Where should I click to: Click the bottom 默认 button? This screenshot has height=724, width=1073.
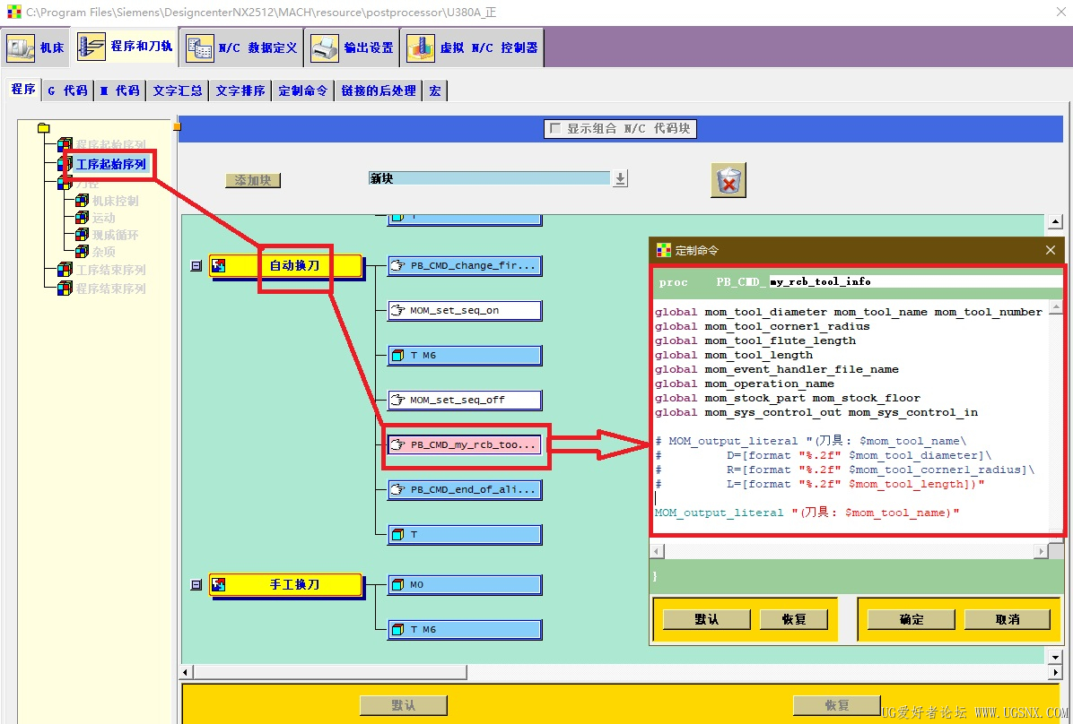point(403,705)
